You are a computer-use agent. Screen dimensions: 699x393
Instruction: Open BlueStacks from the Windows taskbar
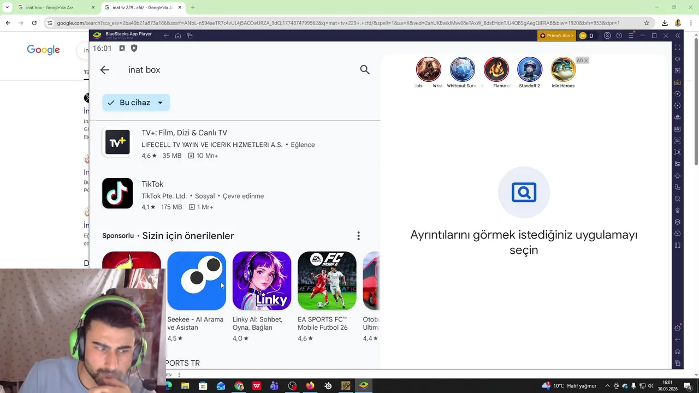364,386
